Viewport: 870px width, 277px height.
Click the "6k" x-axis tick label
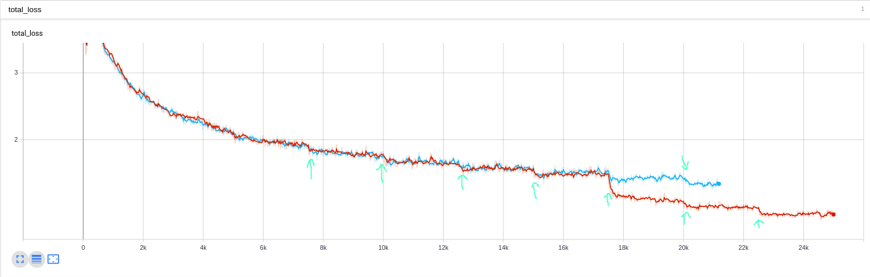[263, 248]
